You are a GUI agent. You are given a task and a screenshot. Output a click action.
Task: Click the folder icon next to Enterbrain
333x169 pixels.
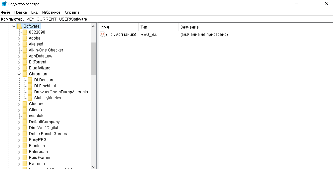[x=25, y=152]
